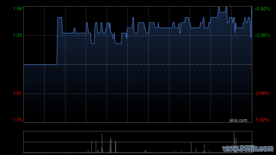Click the -5.92% percentage label
This screenshot has height=155, width=276.
tap(262, 120)
